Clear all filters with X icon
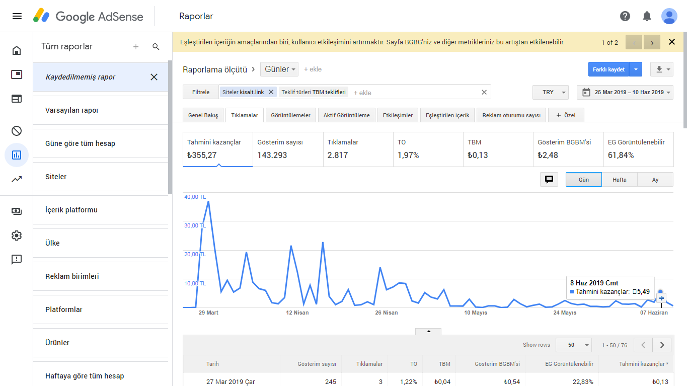 tap(484, 92)
